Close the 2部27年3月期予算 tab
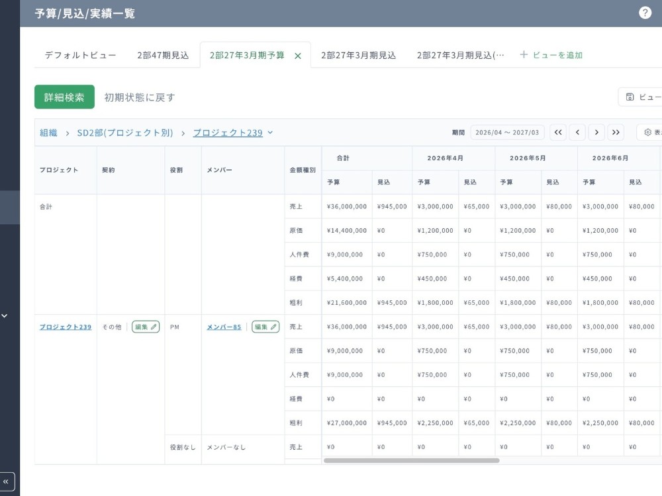Screen dimensions: 662x496 (298, 56)
